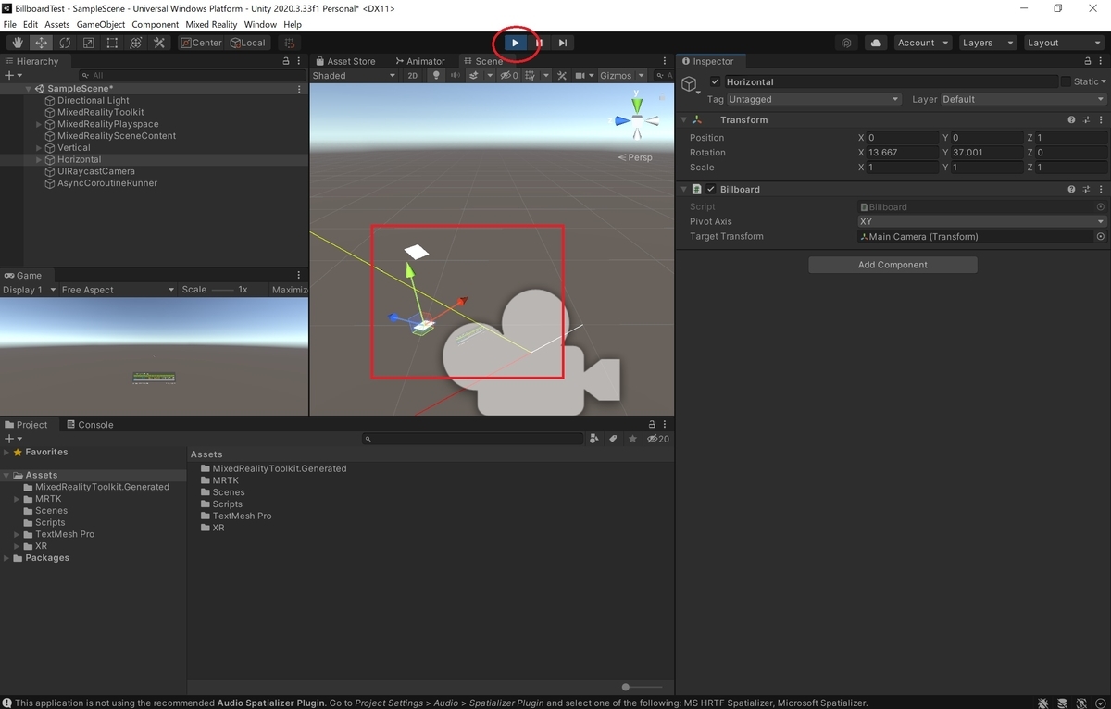
Task: Adjust the Game view Scale slider
Action: [x=223, y=290]
